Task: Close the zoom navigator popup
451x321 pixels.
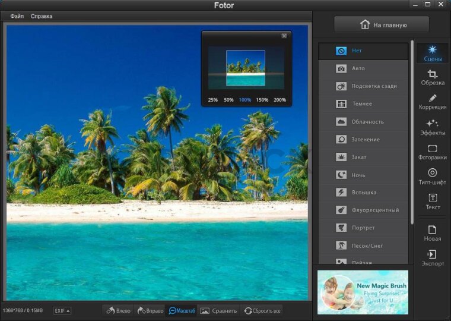Action: tap(284, 36)
